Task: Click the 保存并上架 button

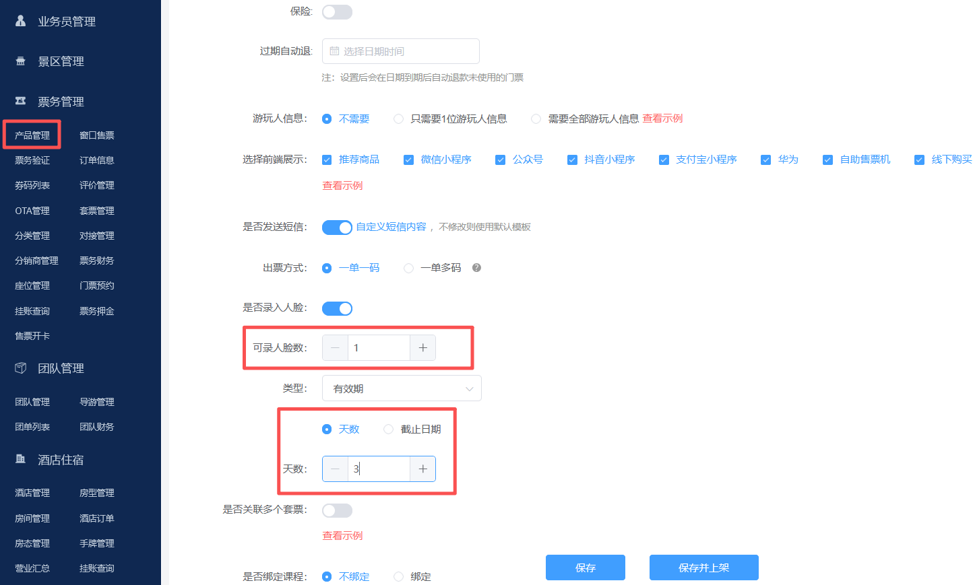Action: pos(703,567)
